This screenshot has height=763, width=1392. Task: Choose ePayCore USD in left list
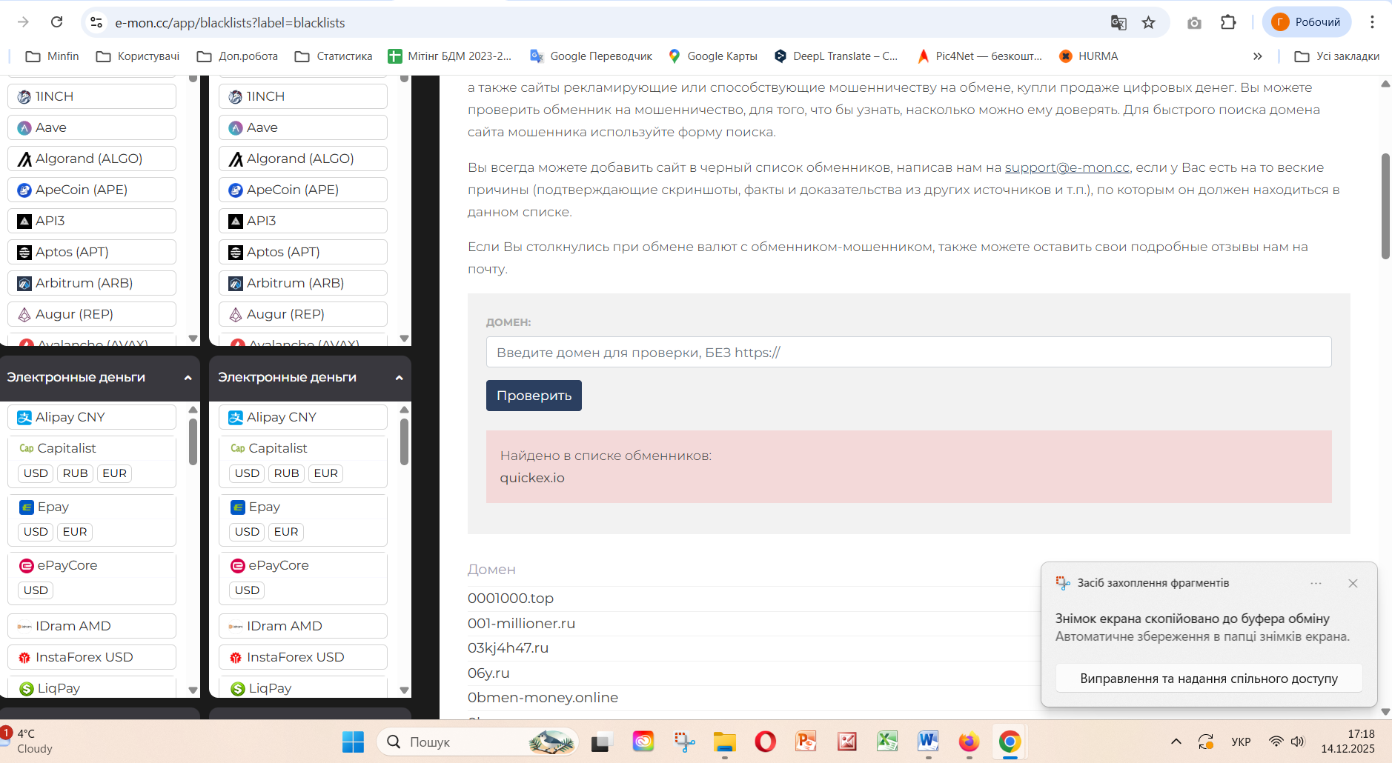[36, 590]
